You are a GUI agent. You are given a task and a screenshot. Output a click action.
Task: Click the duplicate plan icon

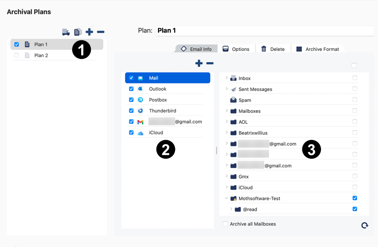[78, 32]
